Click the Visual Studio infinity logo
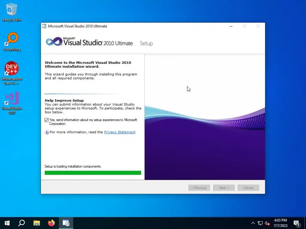Screen dimensions: 306x229 54,41
